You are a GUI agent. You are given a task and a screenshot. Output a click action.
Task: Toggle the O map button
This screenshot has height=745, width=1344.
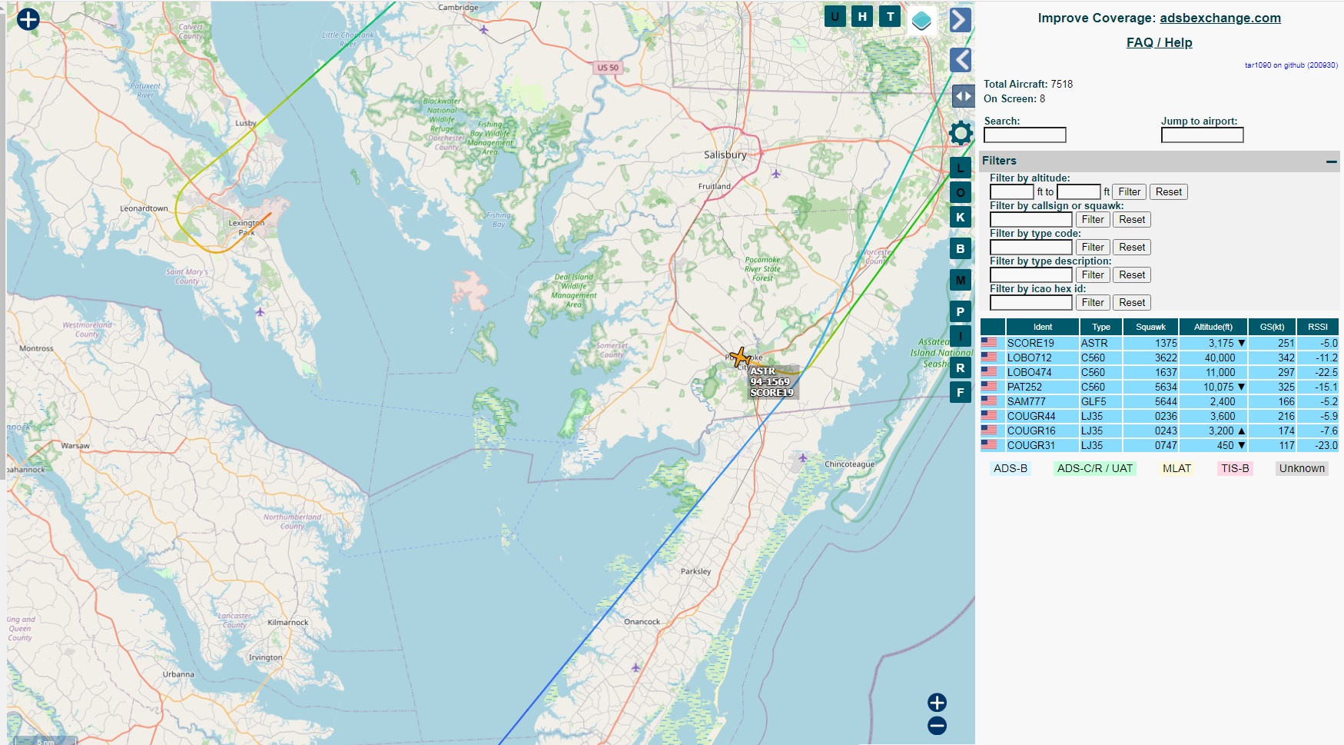coord(961,192)
